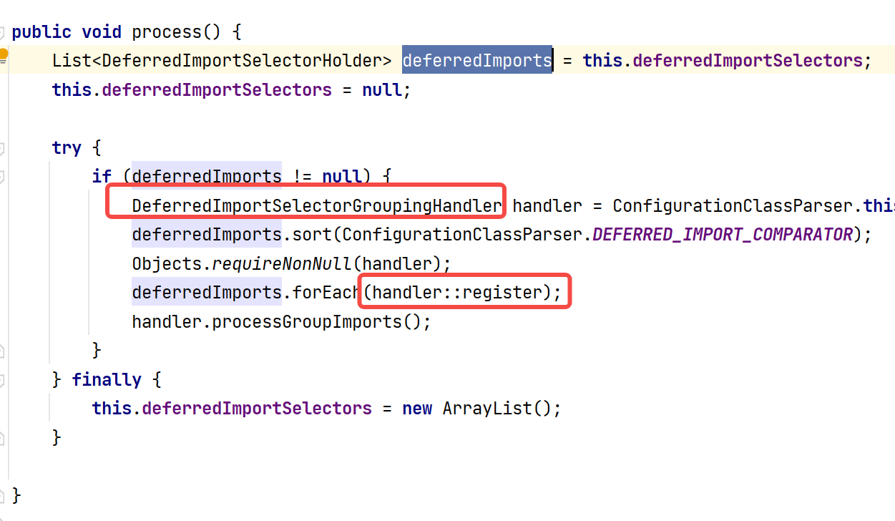Click the 'try' keyword
The image size is (895, 521).
pos(67,148)
